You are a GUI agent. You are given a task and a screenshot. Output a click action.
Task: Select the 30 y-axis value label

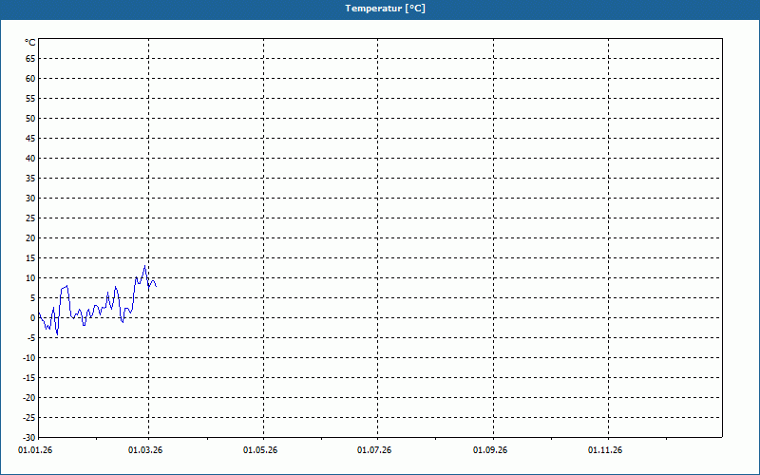coord(29,198)
